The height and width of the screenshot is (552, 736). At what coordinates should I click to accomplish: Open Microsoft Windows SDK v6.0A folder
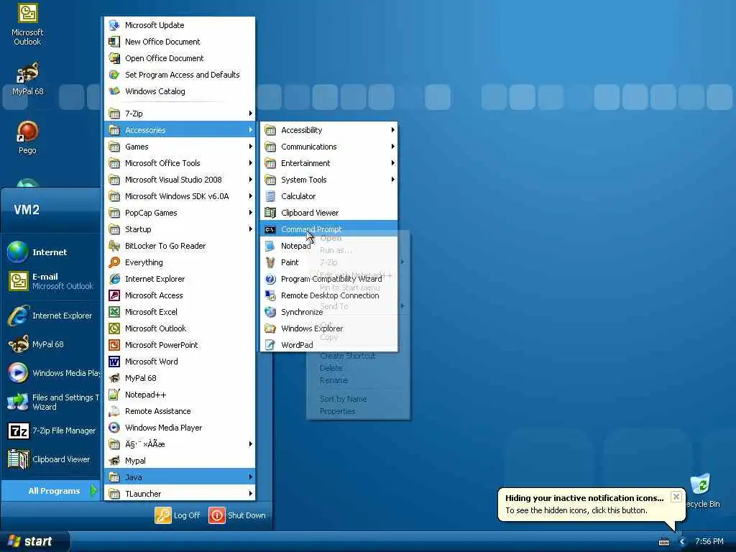(179, 196)
